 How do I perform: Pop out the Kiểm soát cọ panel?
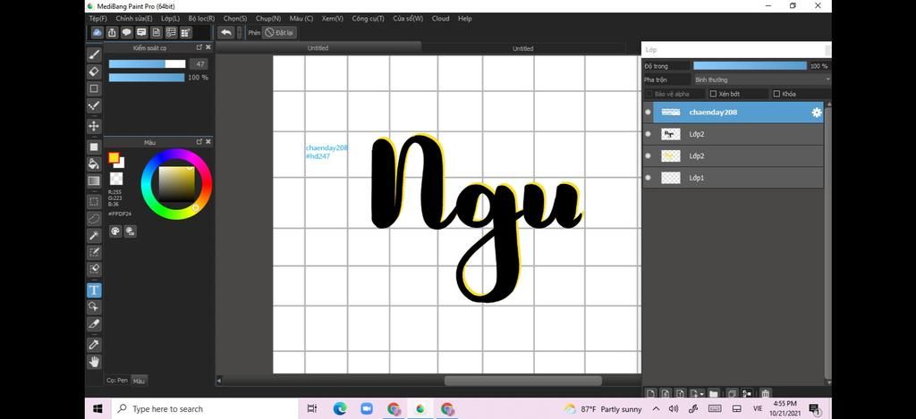pyautogui.click(x=199, y=47)
